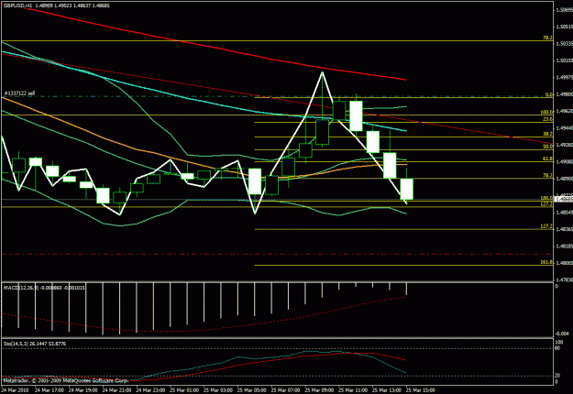Click the -0.004 MACD scale value
This screenshot has width=573, height=394.
pyautogui.click(x=562, y=334)
